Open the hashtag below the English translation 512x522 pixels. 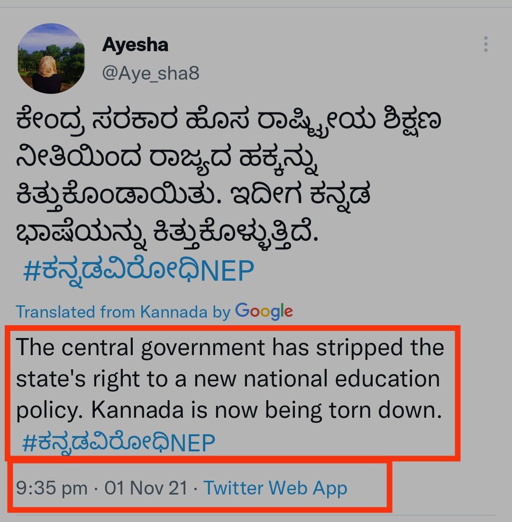[x=119, y=443]
